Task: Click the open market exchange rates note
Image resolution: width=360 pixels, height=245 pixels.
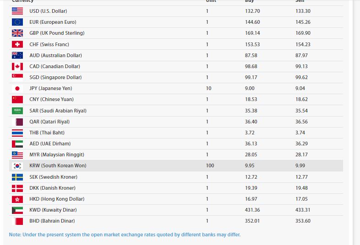Action: pos(125,234)
